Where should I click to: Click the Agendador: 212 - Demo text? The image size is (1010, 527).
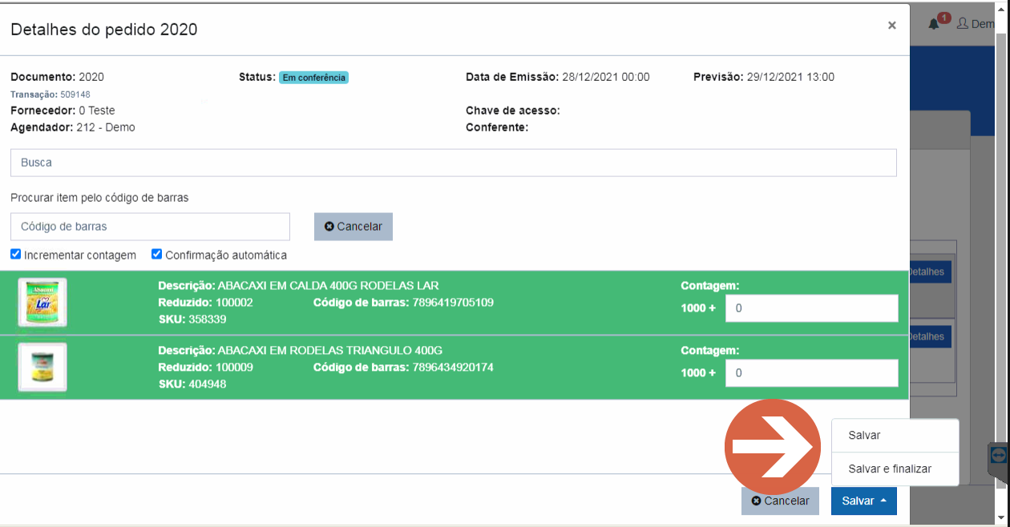click(73, 127)
